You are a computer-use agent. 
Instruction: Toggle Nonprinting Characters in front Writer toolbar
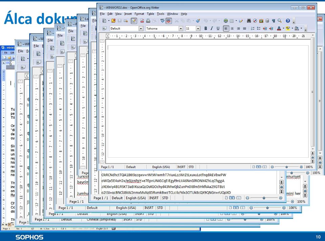[x=274, y=21]
